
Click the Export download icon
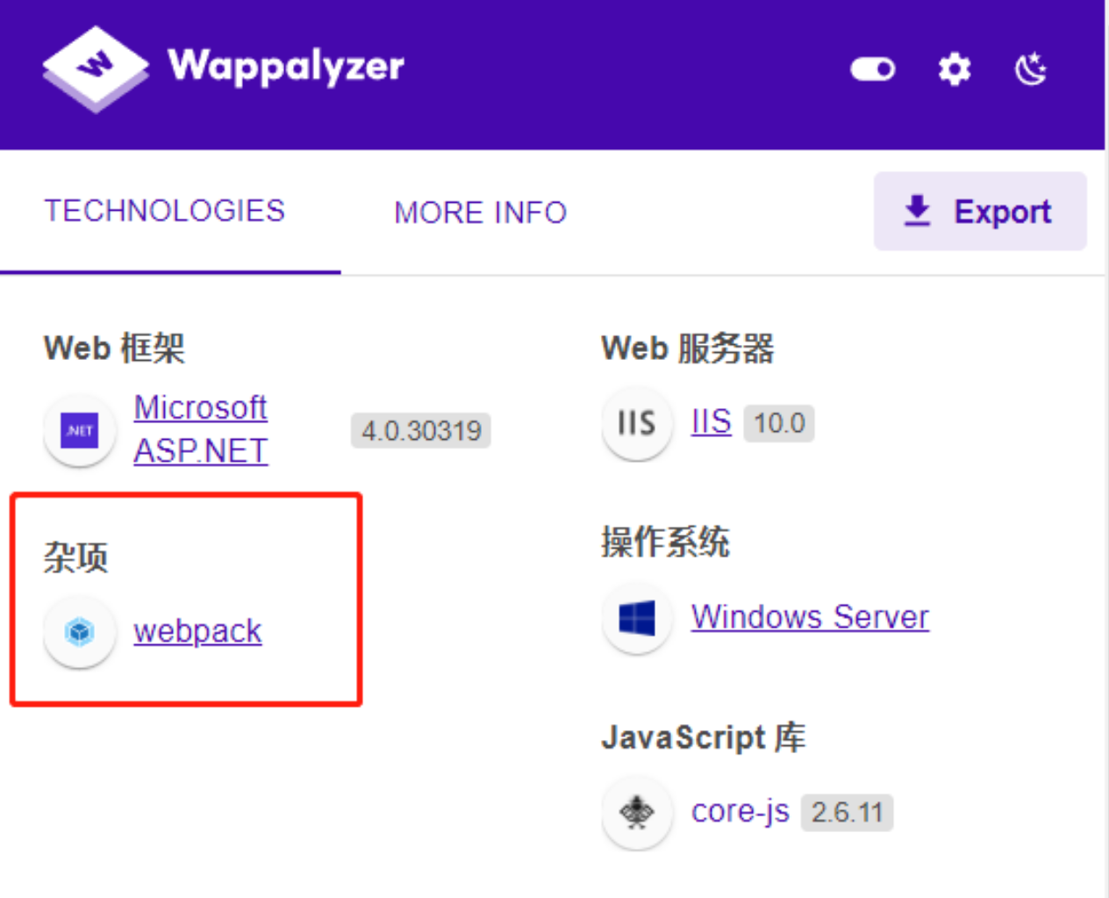(916, 210)
